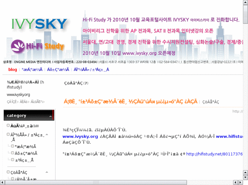The width and height of the screenshot is (248, 185).
Task: Click the banner line about www.ivysky.org launch
Action: (129, 53)
